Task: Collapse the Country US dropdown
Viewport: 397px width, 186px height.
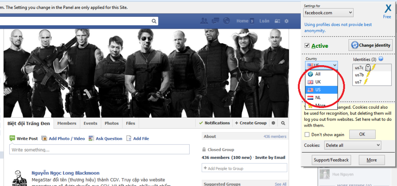Action: click(321, 66)
